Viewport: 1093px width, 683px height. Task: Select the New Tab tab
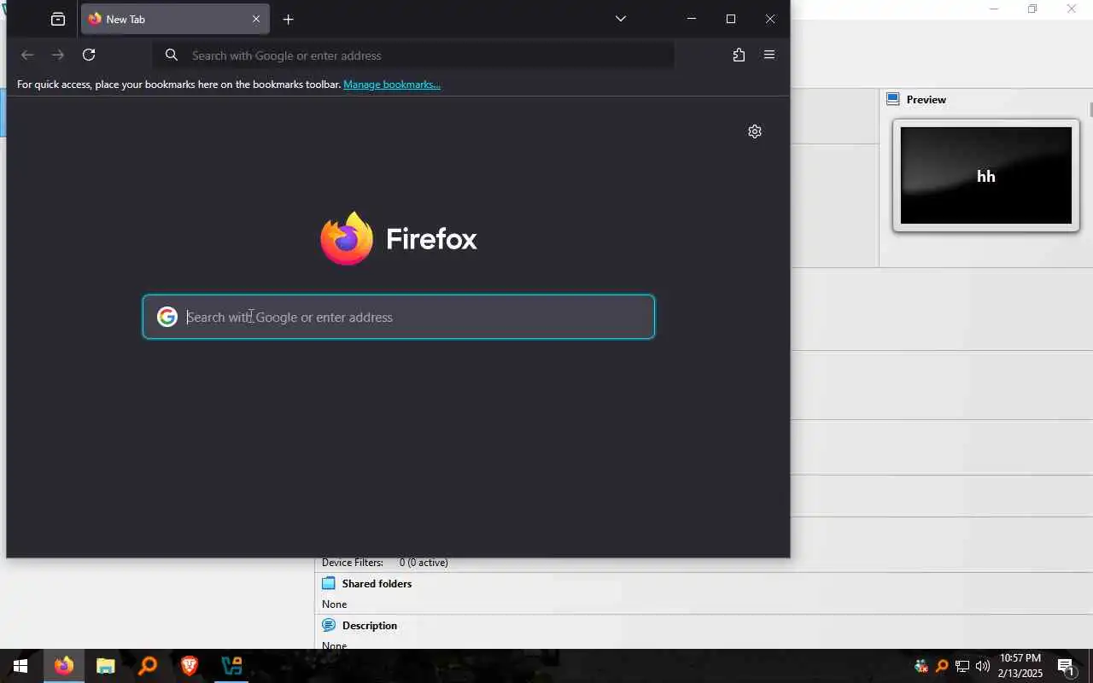click(x=175, y=19)
